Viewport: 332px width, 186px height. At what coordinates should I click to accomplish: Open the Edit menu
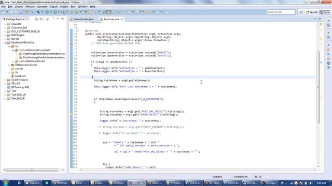[x=10, y=7]
